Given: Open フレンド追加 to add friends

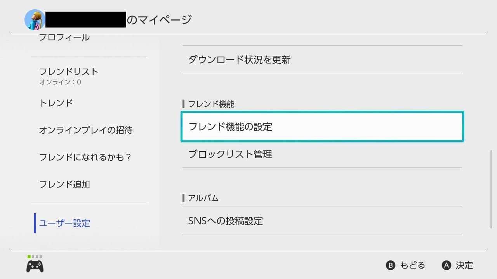Looking at the screenshot, I should (x=65, y=184).
